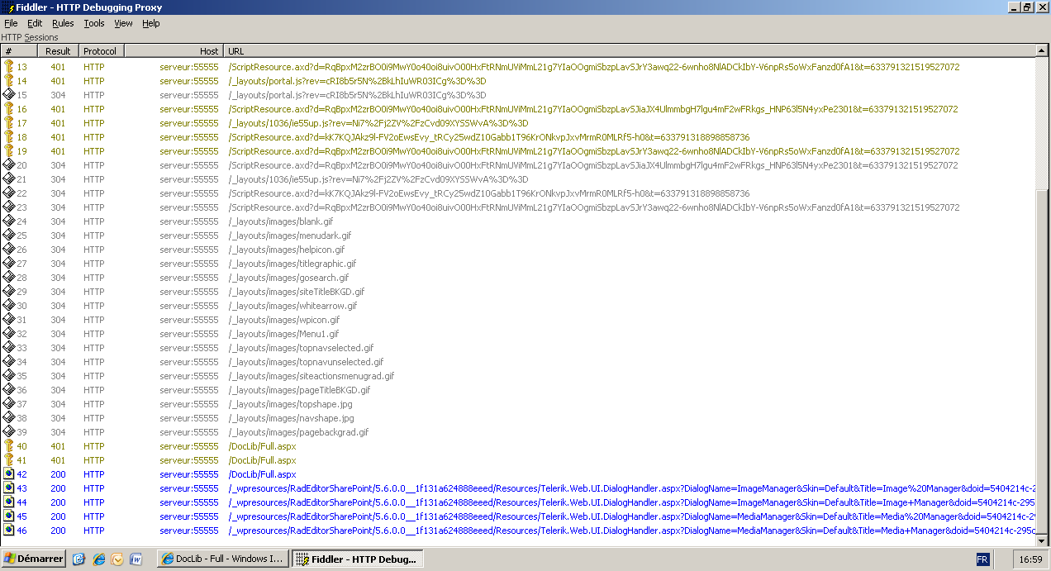Click the Fiddler taskbar button
Viewport: 1051px width, 571px height.
point(358,559)
